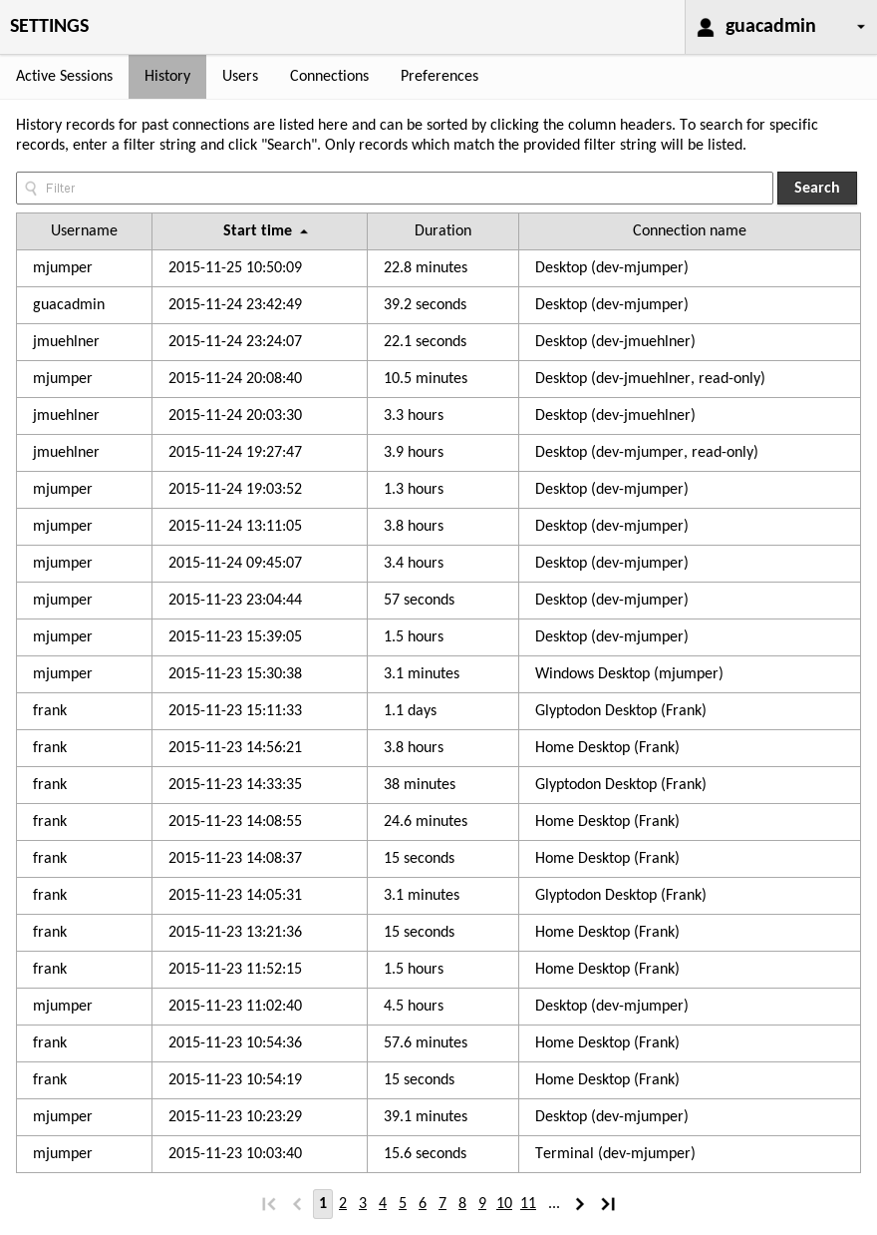Sort by Connection name column
This screenshot has width=877, height=1235.
[689, 230]
